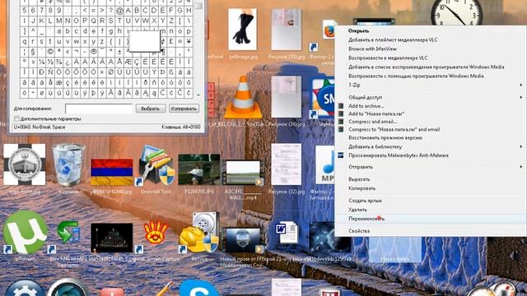Select the £ character in Character Map
The height and width of the screenshot is (296, 527).
click(171, 42)
